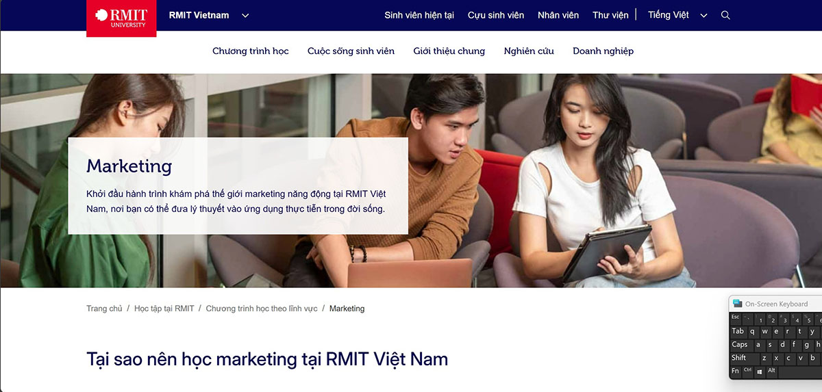Click the RMIT University logo
The height and width of the screenshot is (392, 822).
click(121, 18)
